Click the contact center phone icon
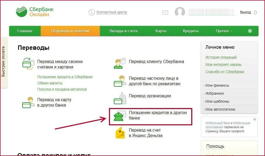Image resolution: width=265 pixels, height=156 pixels. coord(92,12)
